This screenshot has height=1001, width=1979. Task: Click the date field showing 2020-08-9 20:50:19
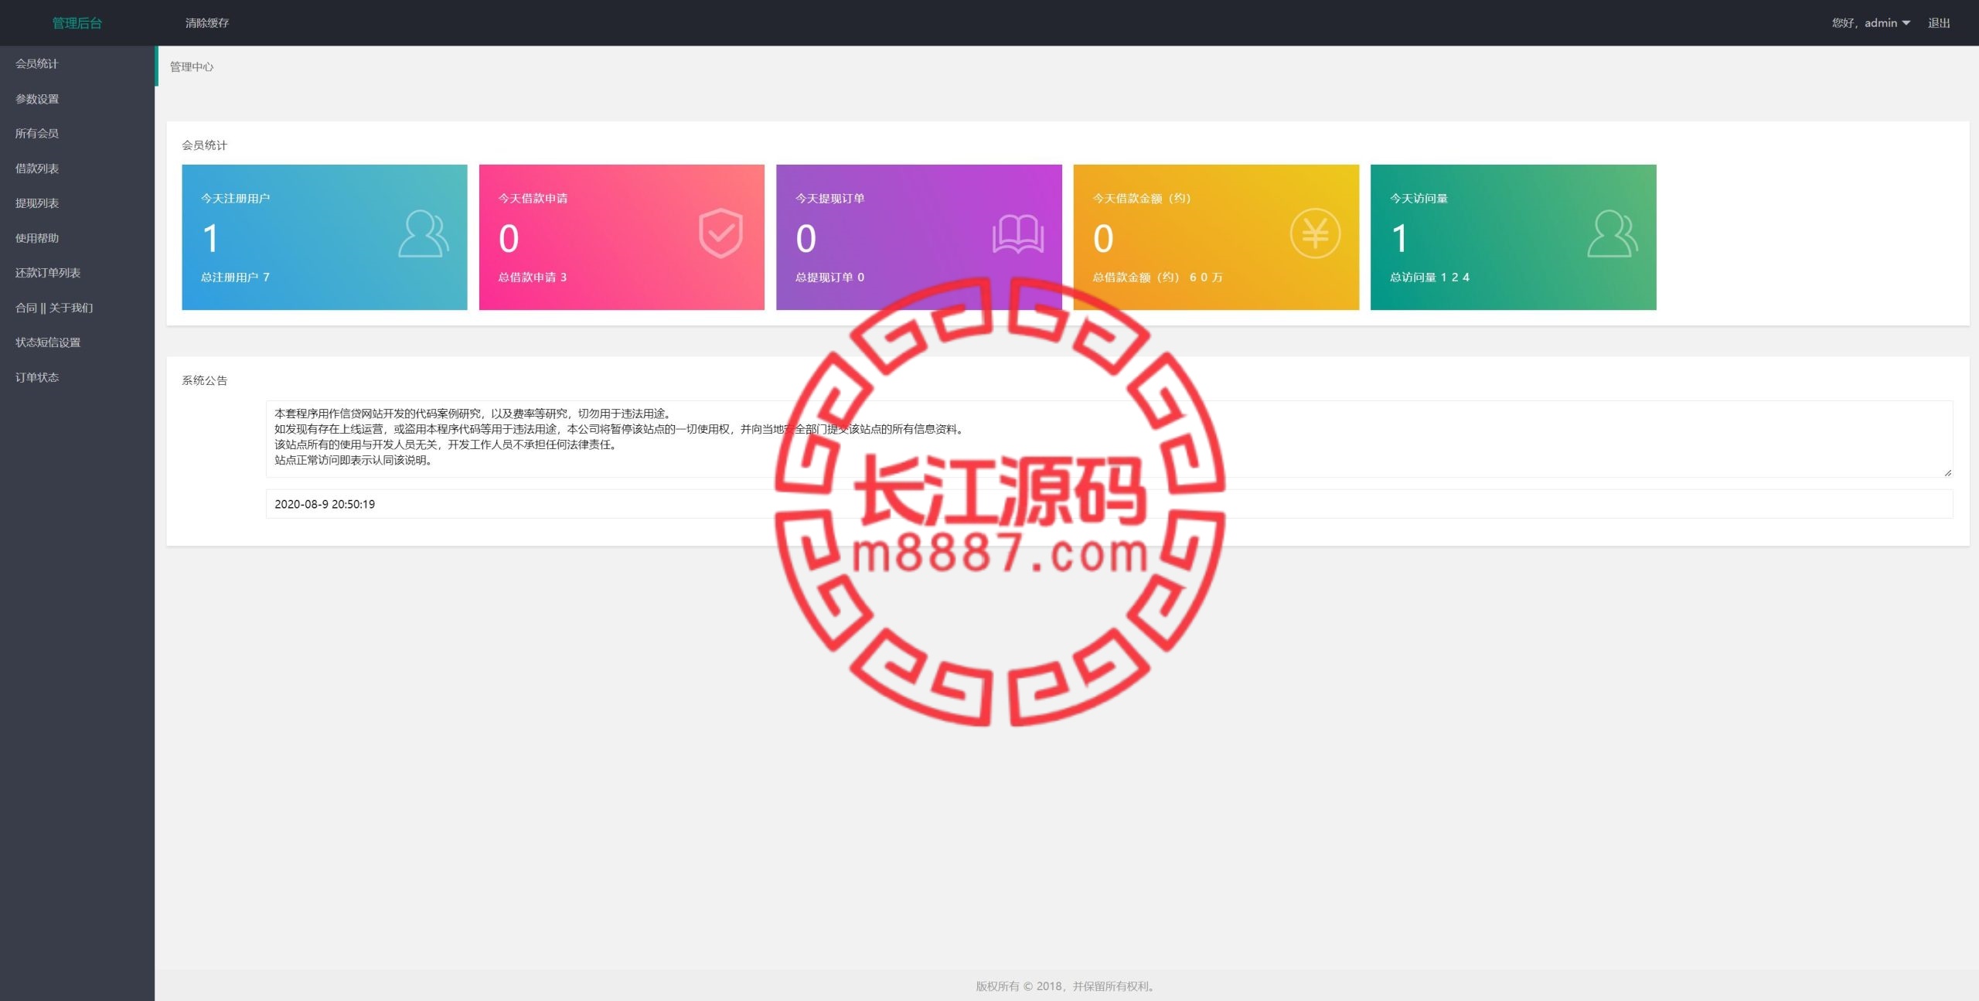(1109, 504)
